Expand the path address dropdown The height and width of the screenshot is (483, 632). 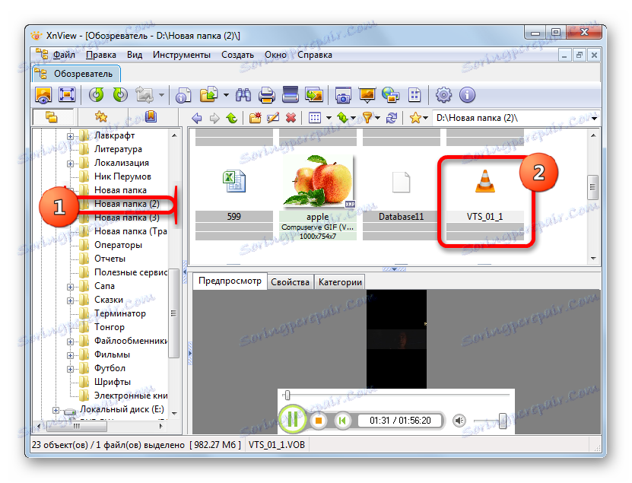(x=595, y=118)
